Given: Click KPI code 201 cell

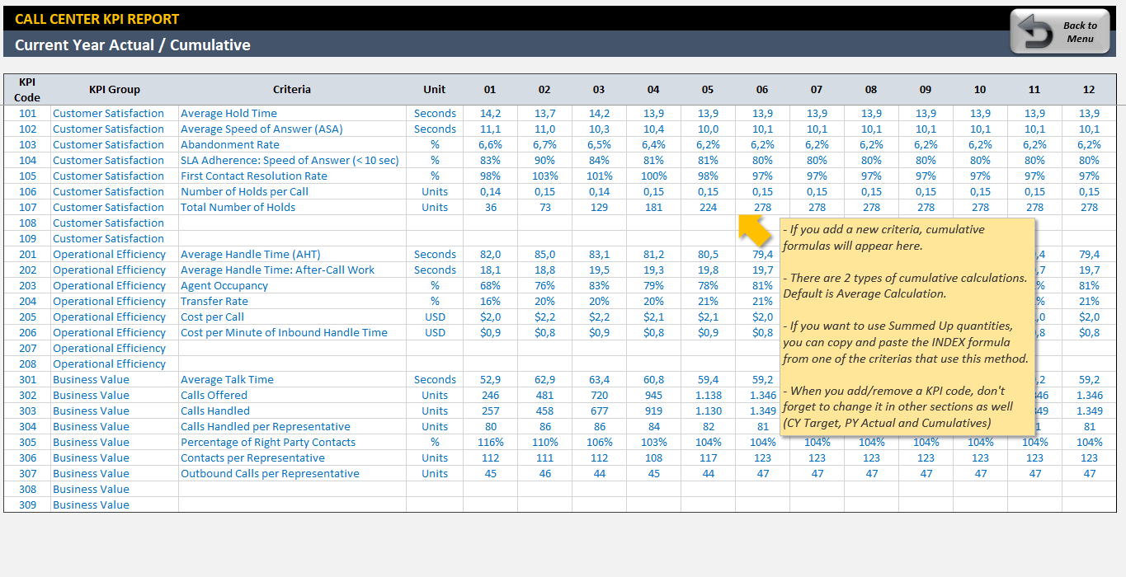Looking at the screenshot, I should point(27,255).
